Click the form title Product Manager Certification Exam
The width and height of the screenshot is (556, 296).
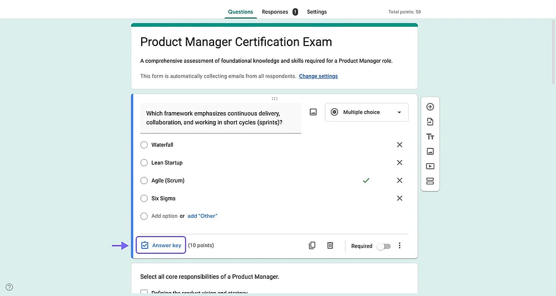[236, 42]
